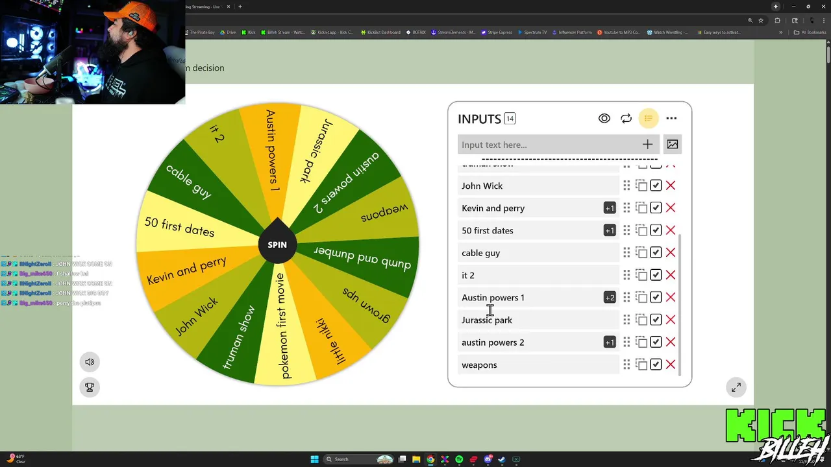Open the Kick bookmark
Viewport: 831px width, 467px height.
click(249, 32)
